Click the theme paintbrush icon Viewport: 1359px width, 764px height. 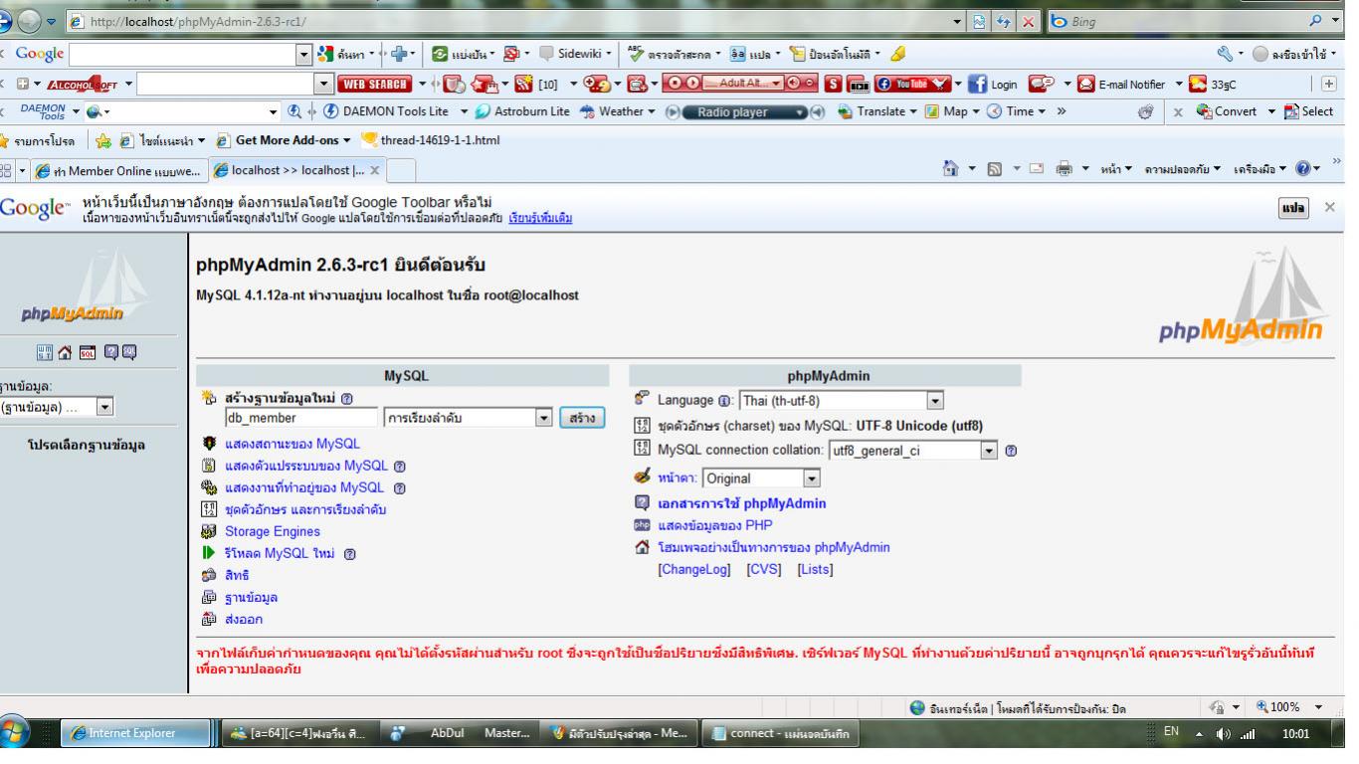642,477
